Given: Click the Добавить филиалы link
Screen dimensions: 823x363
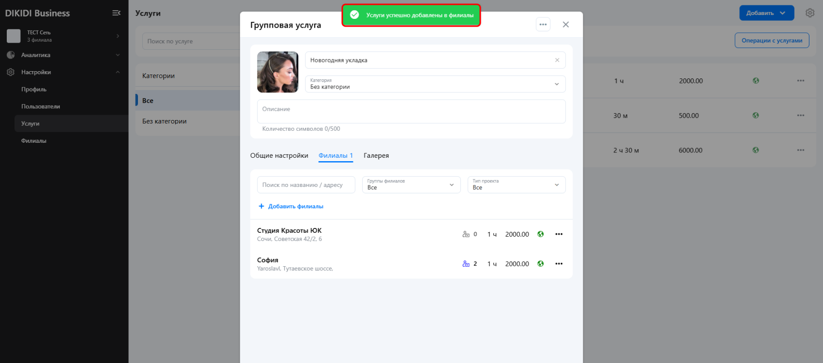Looking at the screenshot, I should pos(291,206).
